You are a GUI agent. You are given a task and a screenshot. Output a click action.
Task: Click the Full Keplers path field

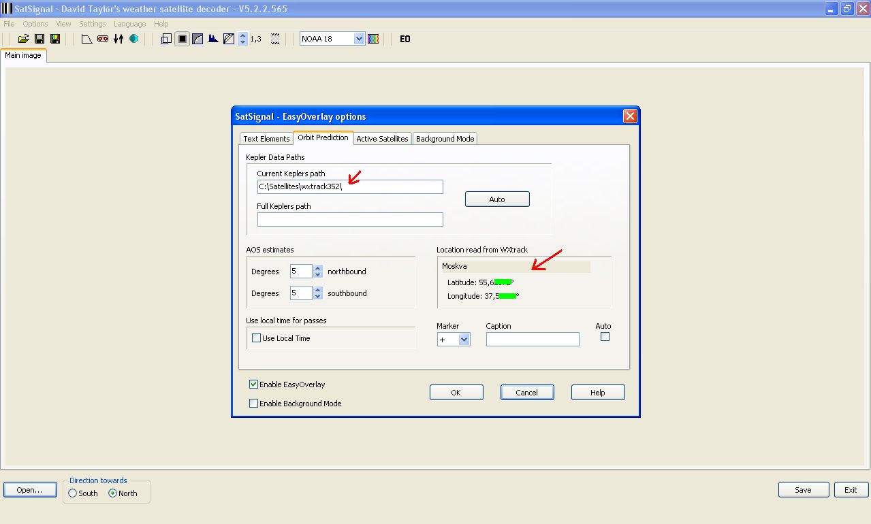click(x=350, y=219)
